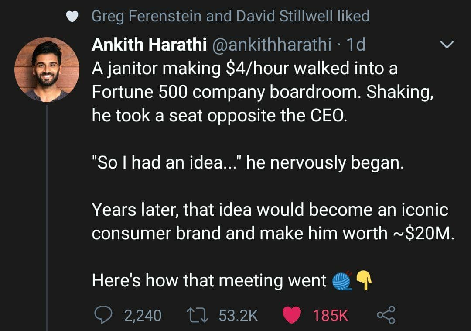Retweet the post using the retweet icon
Image resolution: width=471 pixels, height=331 pixels.
tap(197, 315)
